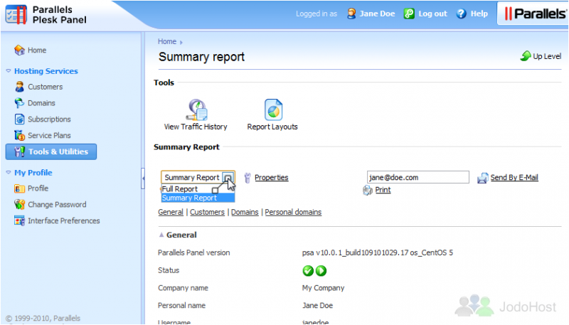Collapse the General report section triangle
Screen dimensions: 569x325
[x=161, y=235]
